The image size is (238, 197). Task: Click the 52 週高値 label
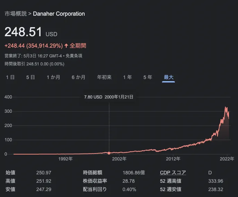pos(171,181)
